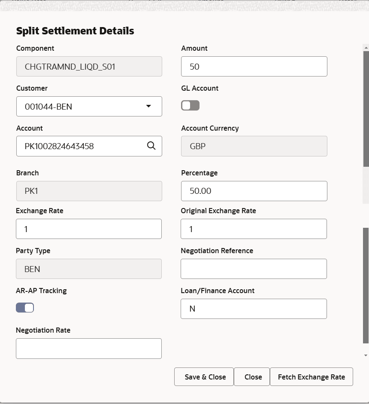Viewport: 369px width, 404px height.
Task: Enable the GL Account toggle
Action: coord(190,105)
